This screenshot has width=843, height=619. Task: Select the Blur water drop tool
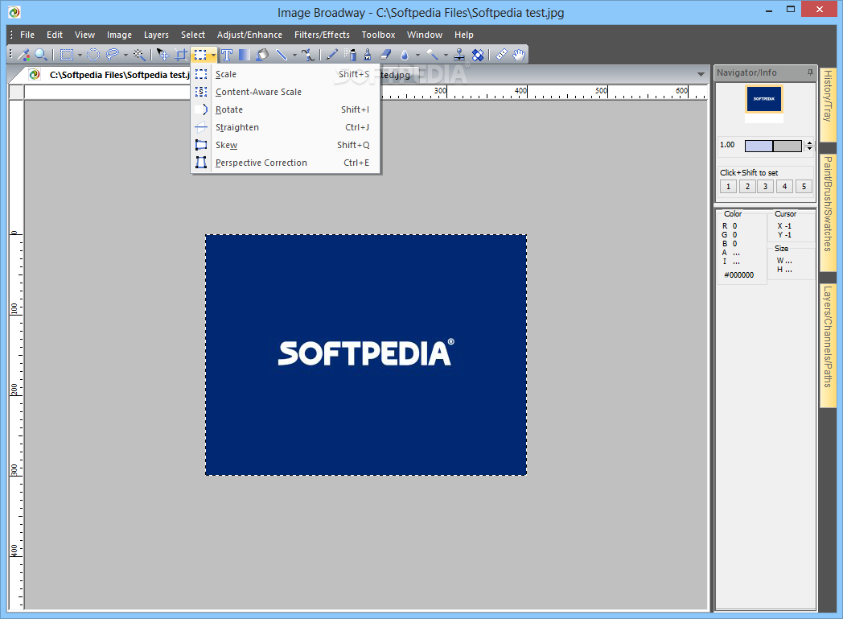click(405, 54)
